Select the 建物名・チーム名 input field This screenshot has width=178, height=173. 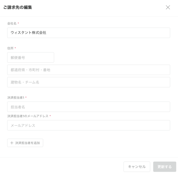(x=88, y=82)
